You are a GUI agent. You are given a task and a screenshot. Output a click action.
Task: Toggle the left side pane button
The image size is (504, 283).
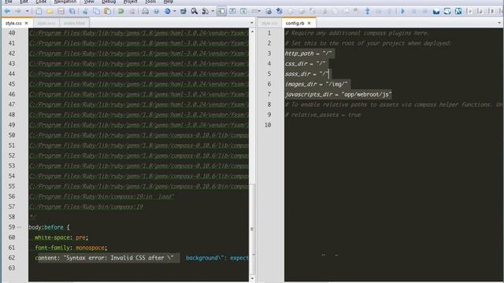[221, 12]
